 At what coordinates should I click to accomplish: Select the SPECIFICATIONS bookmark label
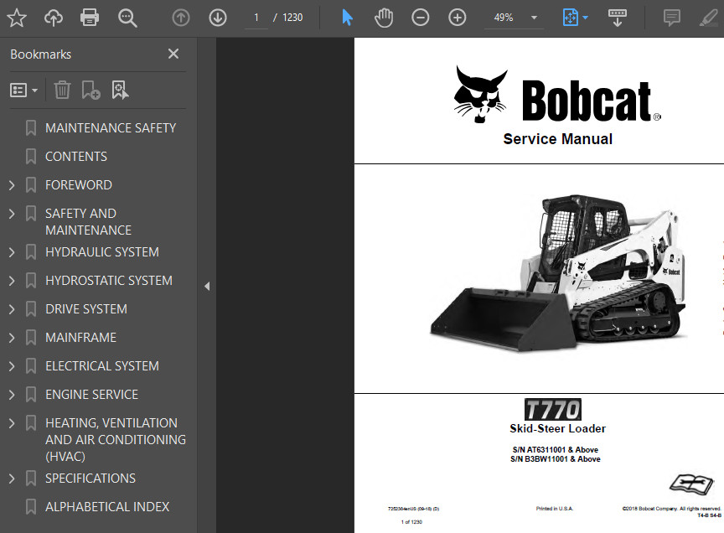[x=90, y=478]
